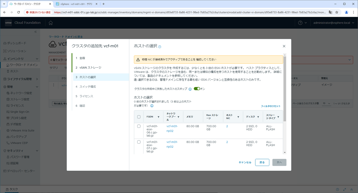Open the Chrome three-dot menu

353,12
